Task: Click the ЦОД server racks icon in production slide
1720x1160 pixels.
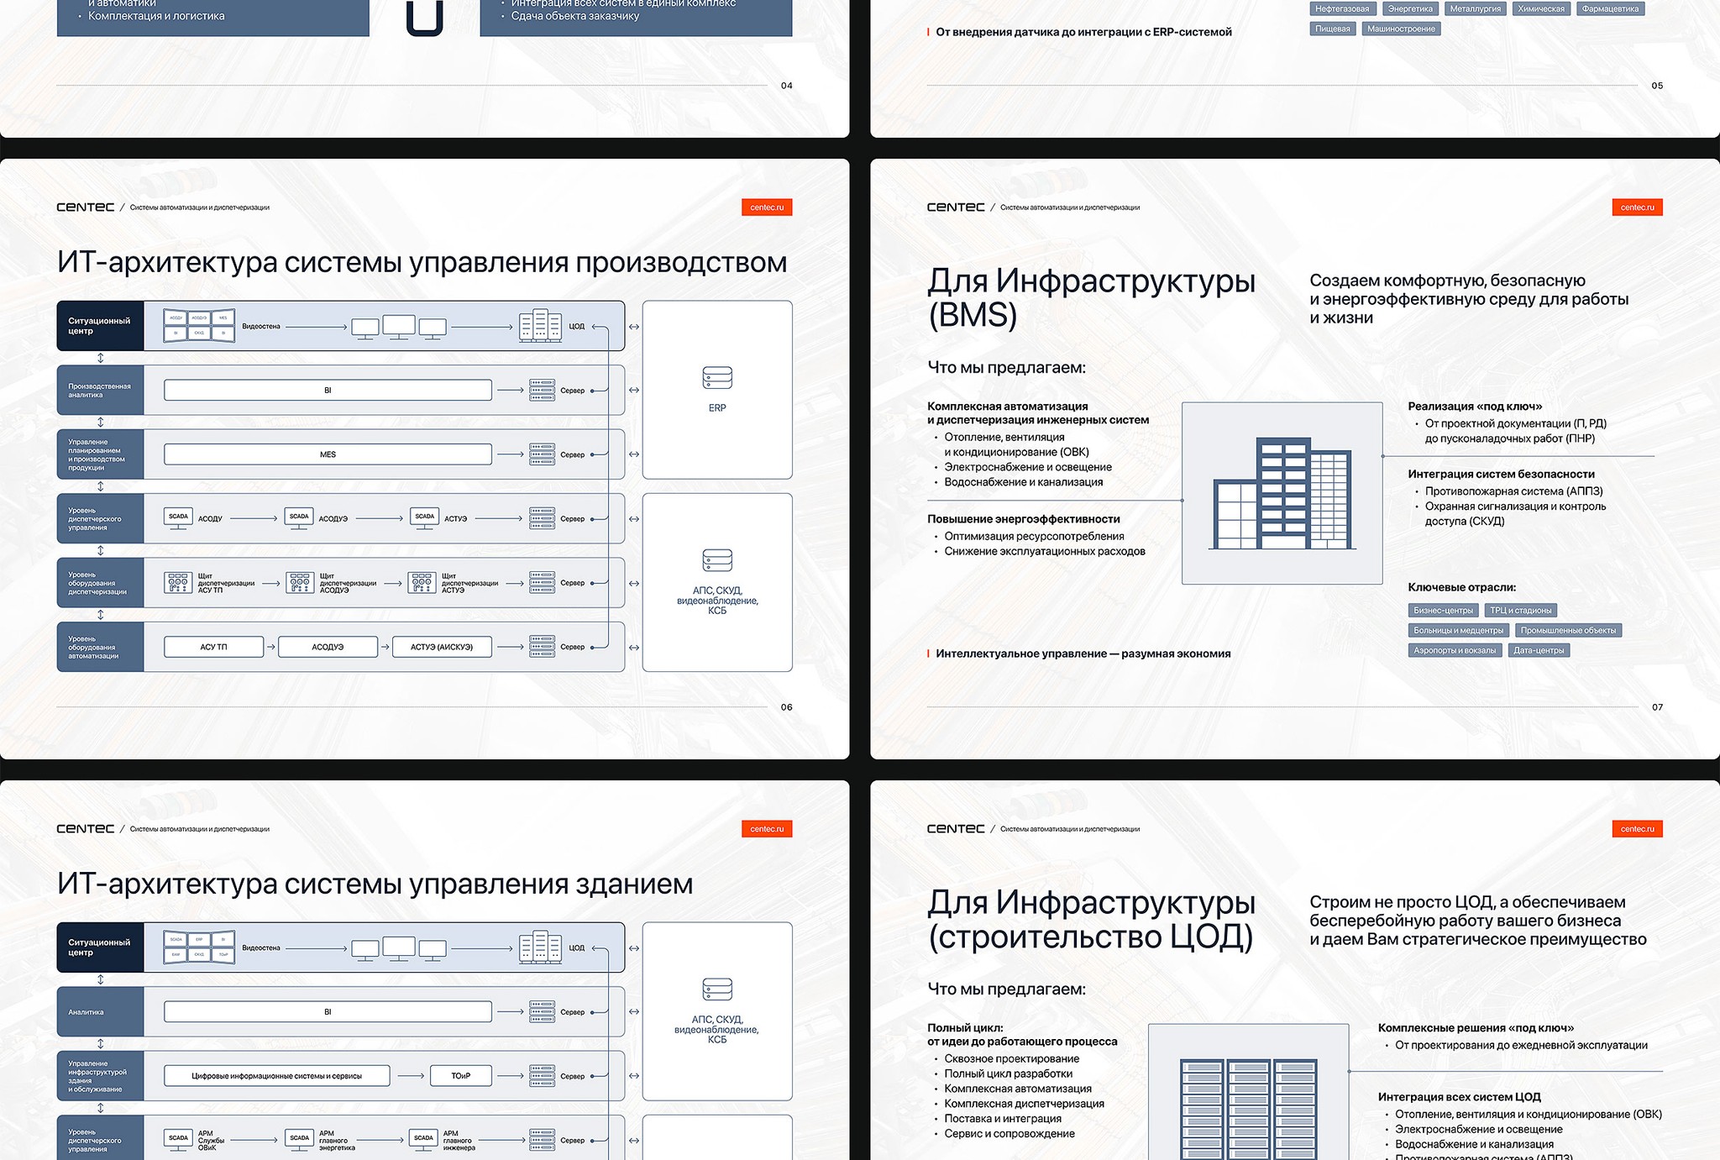Action: 540,325
